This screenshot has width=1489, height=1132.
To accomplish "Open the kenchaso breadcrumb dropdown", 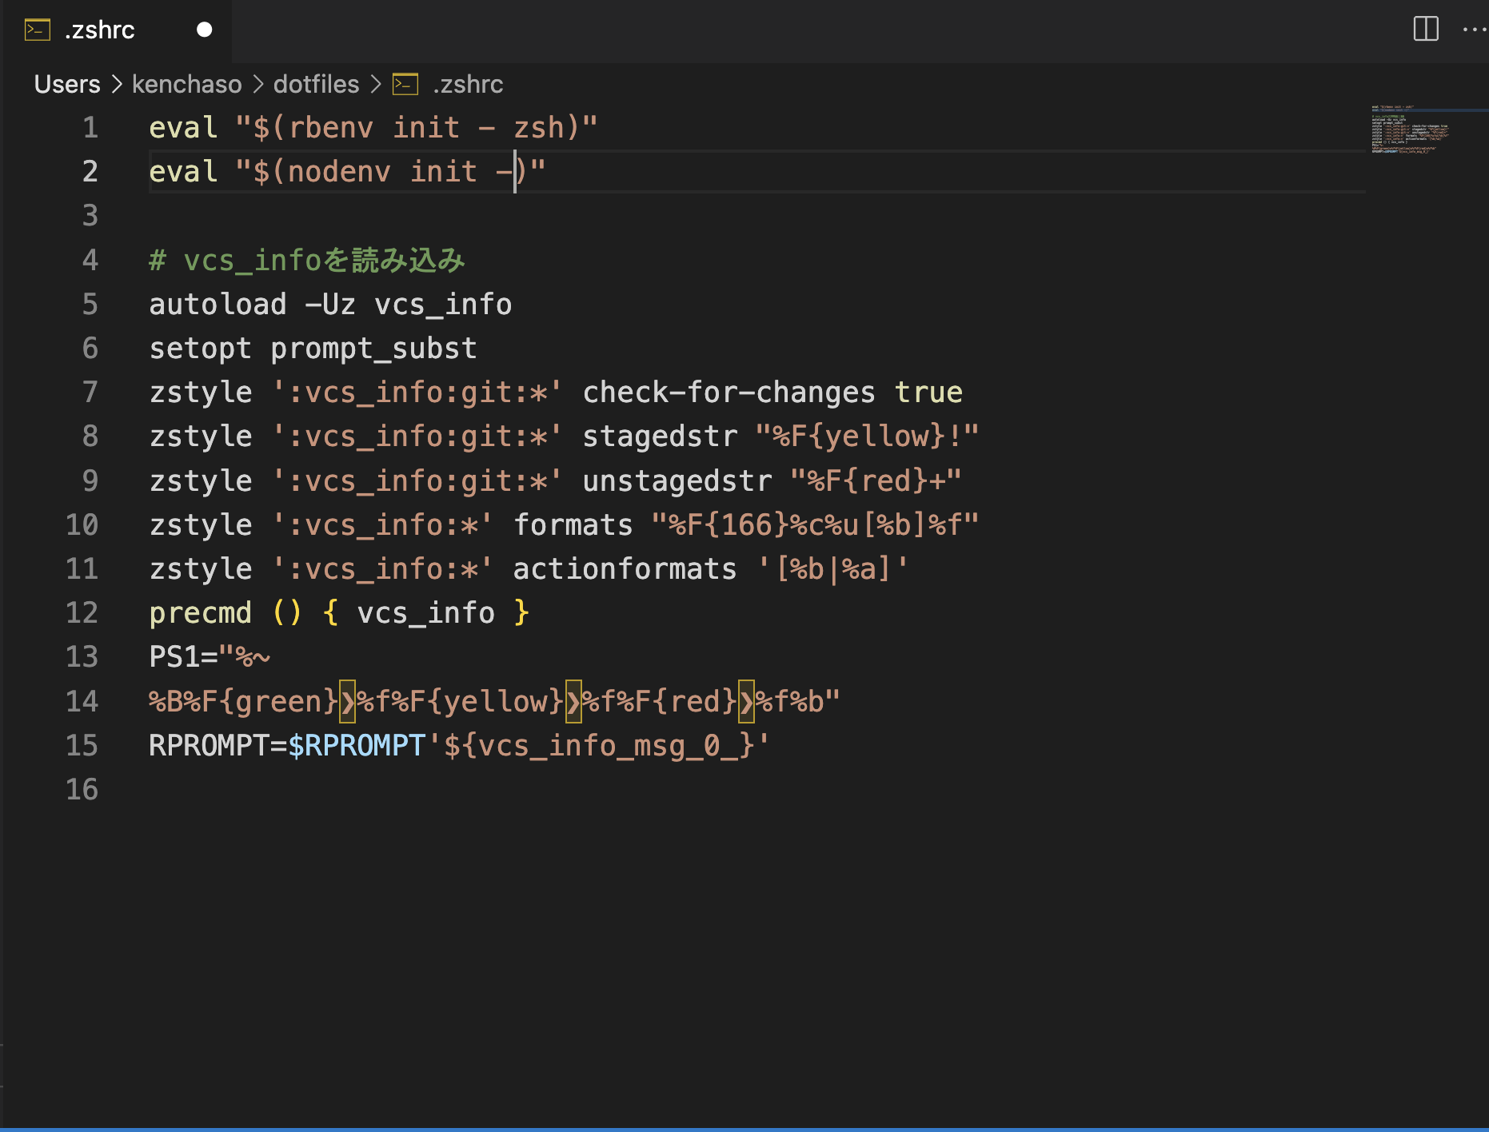I will [186, 84].
